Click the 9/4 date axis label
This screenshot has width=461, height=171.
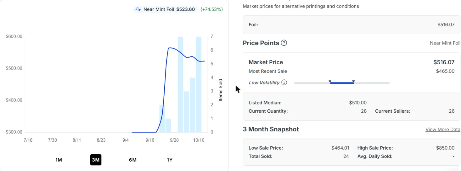click(126, 140)
